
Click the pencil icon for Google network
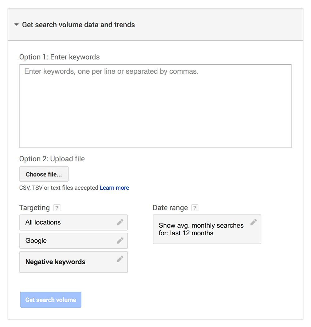point(120,241)
